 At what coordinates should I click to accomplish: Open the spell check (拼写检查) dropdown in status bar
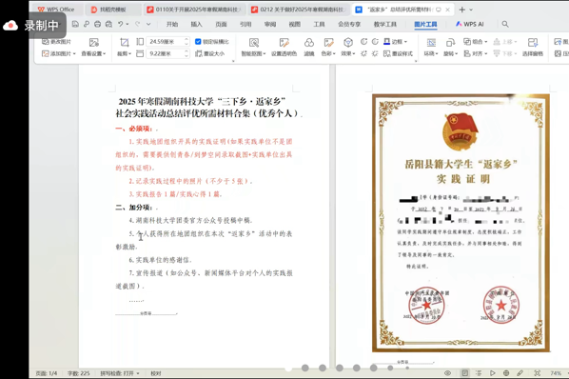click(x=138, y=373)
